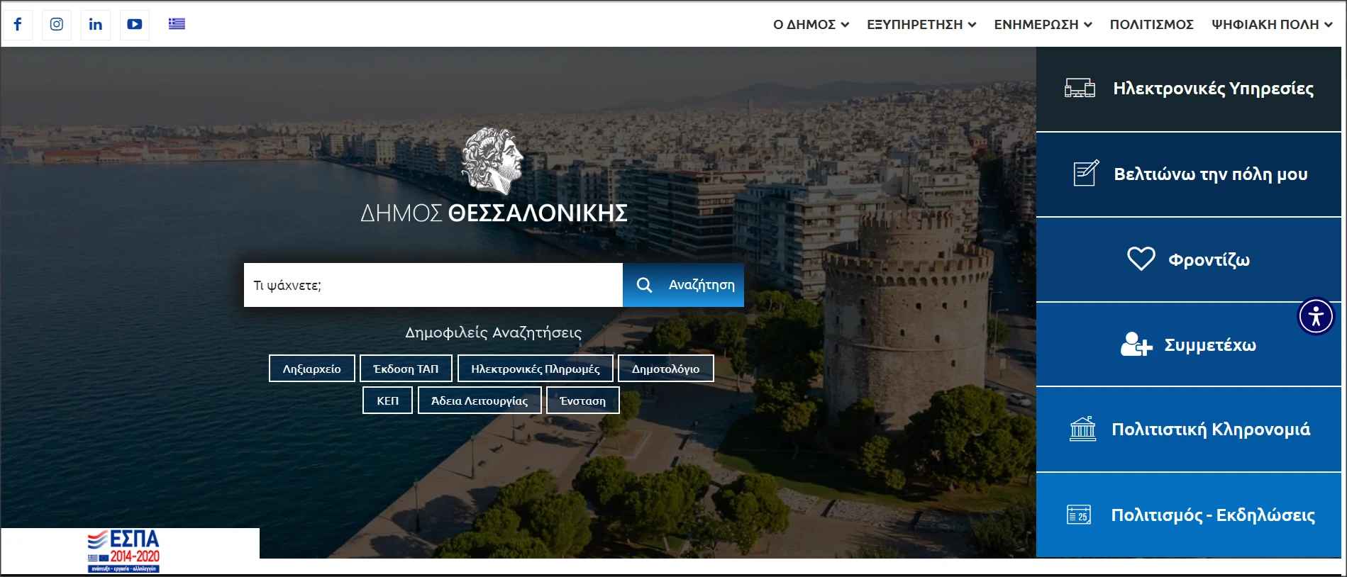
Task: Expand the ΕΝΗΜΕΡΩΣΗ dropdown menu
Action: tap(1043, 25)
